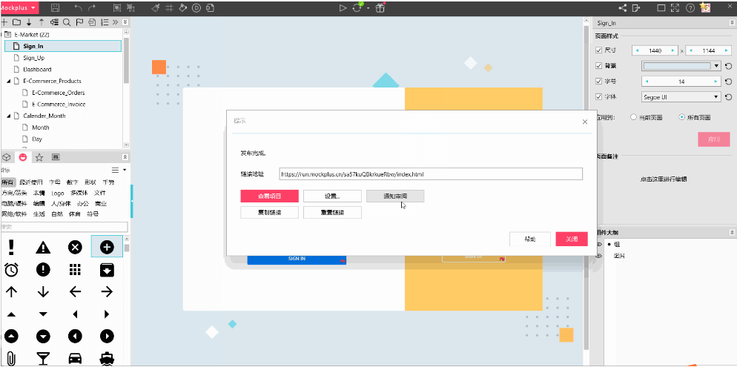Click the grid toggle icon in toolbar
Image resolution: width=737 pixels, height=367 pixels.
point(169,7)
